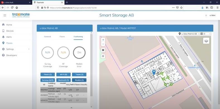Select the model row with Id 4437937
Viewport: 220px width, 109px height.
point(64,90)
